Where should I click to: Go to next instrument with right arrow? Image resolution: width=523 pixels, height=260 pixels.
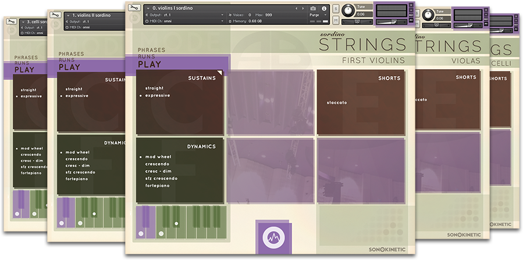click(303, 8)
